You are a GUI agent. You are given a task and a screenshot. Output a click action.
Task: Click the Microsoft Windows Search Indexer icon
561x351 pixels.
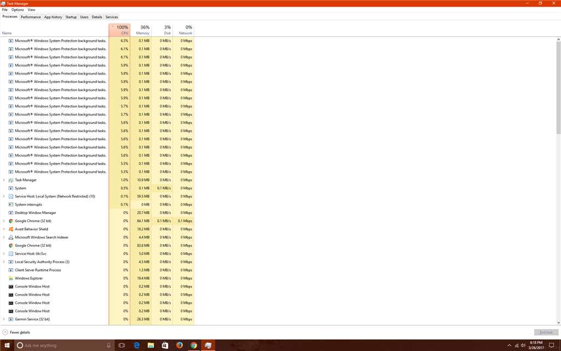coord(11,237)
